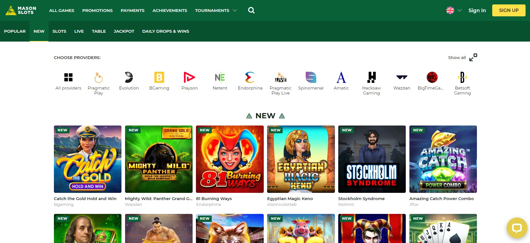530x243 pixels.
Task: Select the New games tab
Action: click(39, 31)
